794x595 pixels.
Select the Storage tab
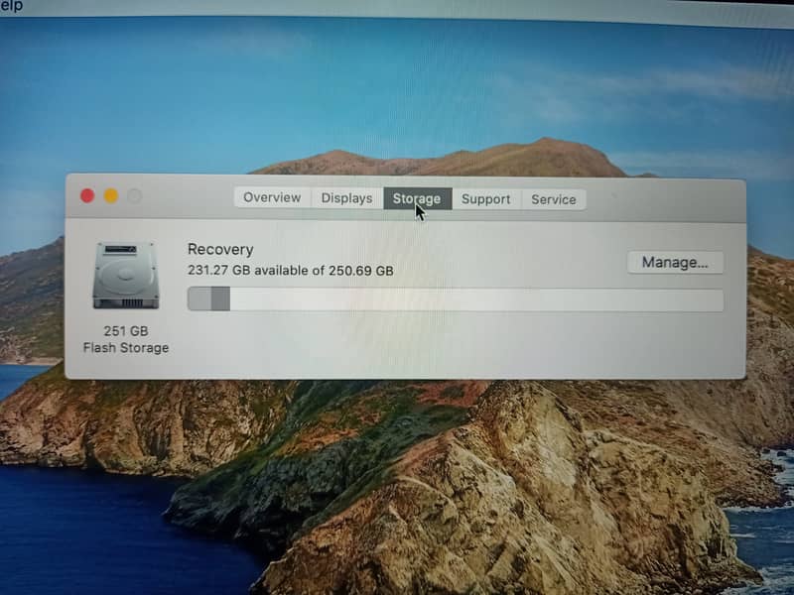(x=417, y=198)
